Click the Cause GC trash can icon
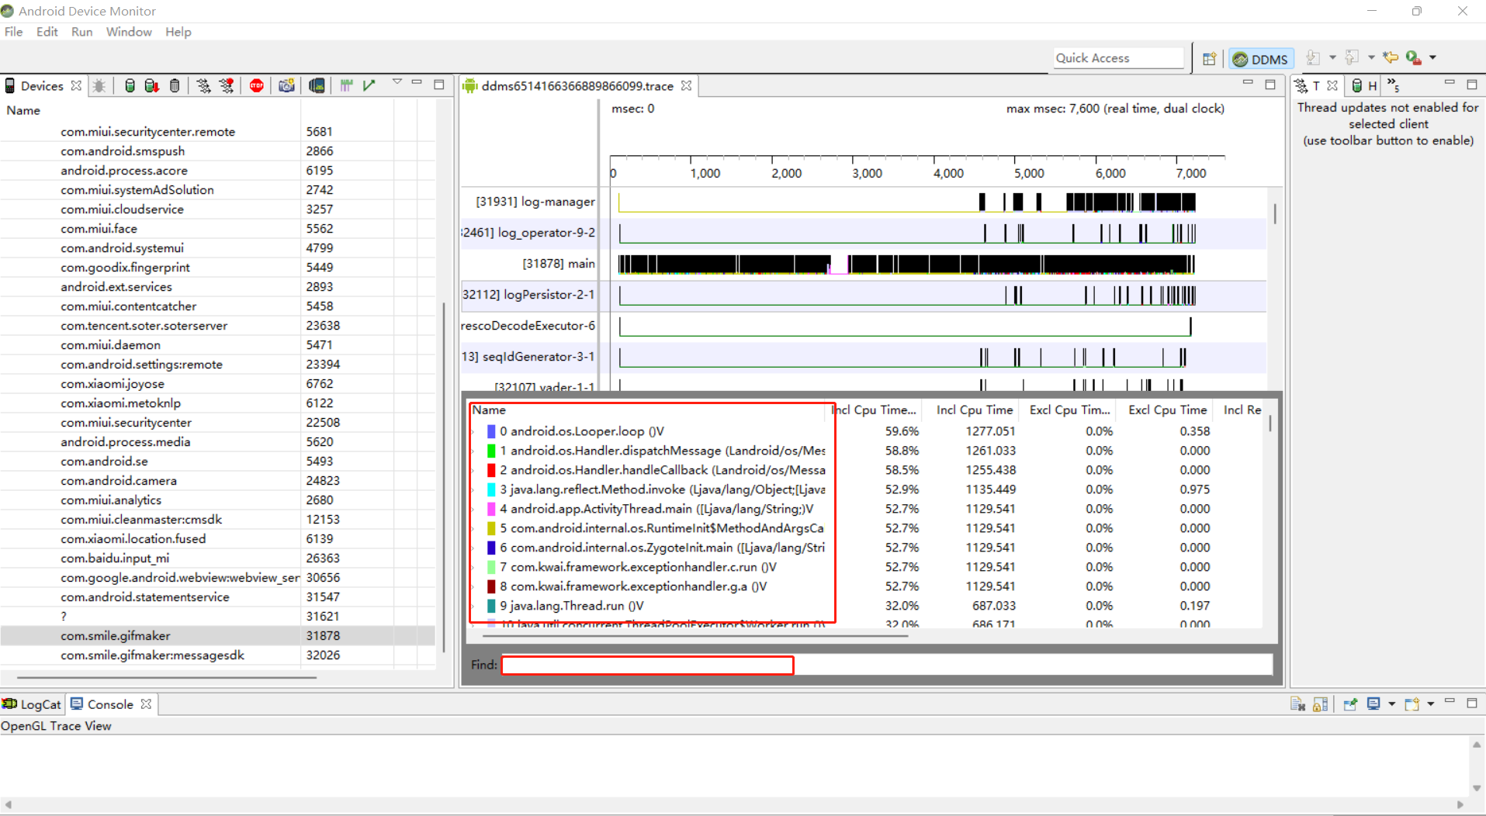Screen dimensions: 1486x816 coord(175,86)
